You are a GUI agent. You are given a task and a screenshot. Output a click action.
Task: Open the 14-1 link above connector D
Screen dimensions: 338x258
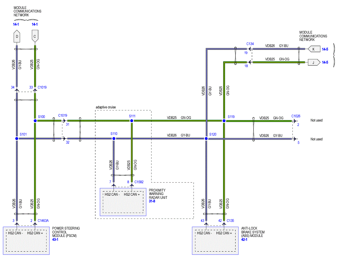click(x=17, y=24)
